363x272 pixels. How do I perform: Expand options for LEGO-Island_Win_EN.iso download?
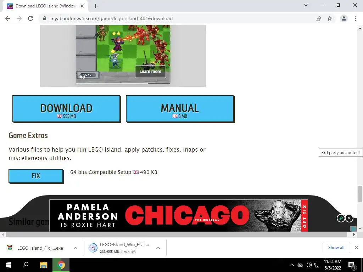click(x=158, y=248)
